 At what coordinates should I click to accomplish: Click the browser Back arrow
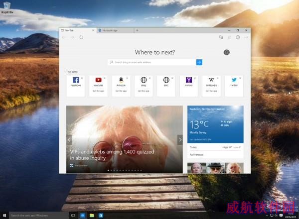pyautogui.click(x=64, y=37)
